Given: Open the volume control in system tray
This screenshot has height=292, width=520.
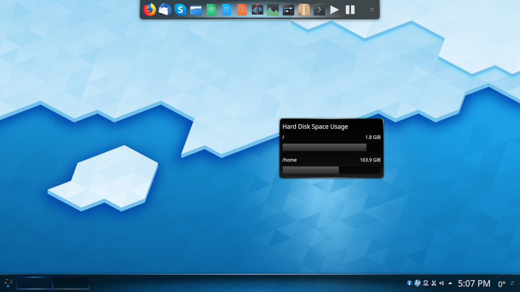Looking at the screenshot, I should pyautogui.click(x=441, y=283).
